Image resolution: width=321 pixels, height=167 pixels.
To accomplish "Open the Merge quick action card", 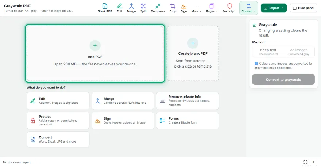I will [x=123, y=101].
